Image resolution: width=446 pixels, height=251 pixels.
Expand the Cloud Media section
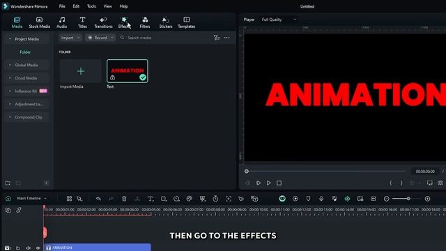(x=26, y=78)
